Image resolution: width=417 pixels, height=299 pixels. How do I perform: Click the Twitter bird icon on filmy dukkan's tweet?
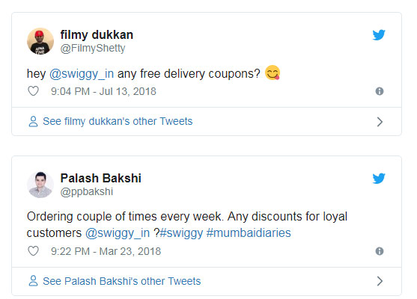(379, 35)
